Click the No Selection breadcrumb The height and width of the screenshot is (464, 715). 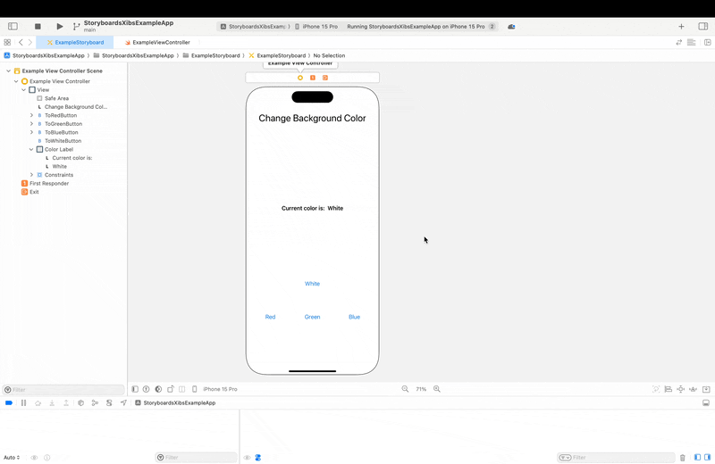coord(329,55)
